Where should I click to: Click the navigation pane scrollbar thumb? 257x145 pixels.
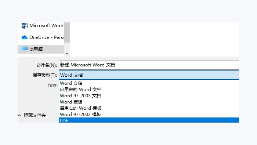(67, 32)
